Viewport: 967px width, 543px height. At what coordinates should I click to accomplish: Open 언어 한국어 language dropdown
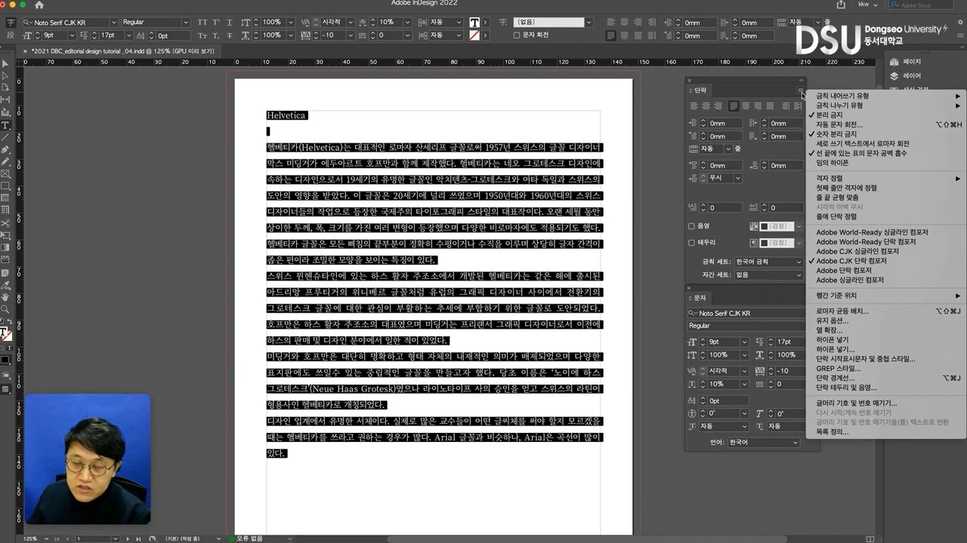tap(763, 443)
